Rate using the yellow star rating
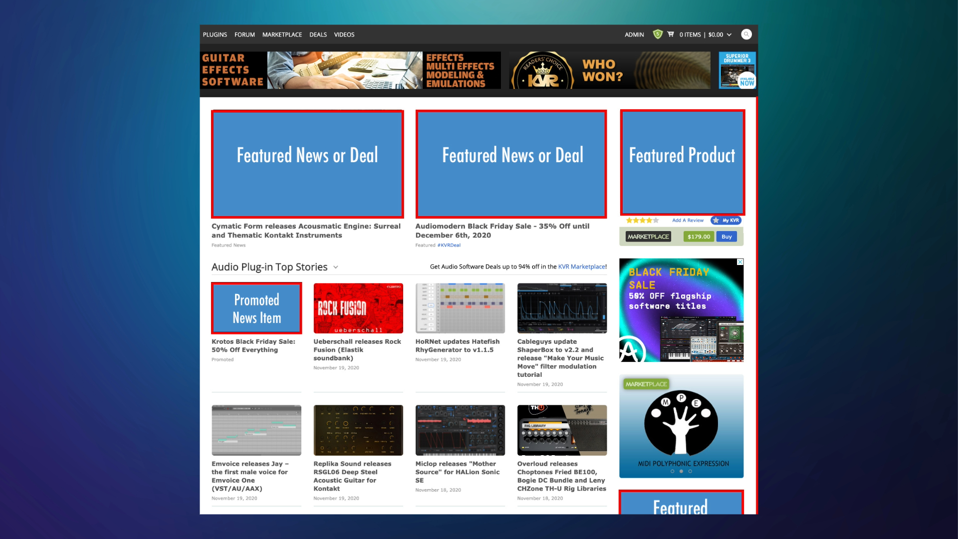The image size is (958, 539). 643,220
